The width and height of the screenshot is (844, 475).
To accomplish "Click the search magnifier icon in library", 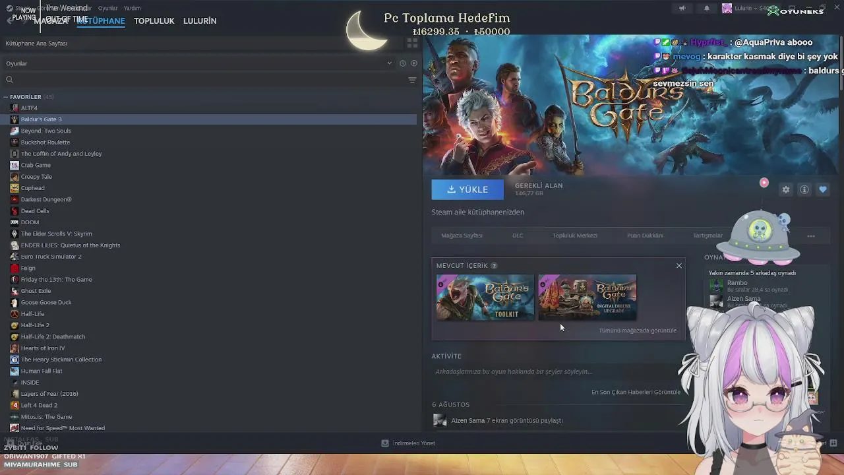I will (x=9, y=80).
